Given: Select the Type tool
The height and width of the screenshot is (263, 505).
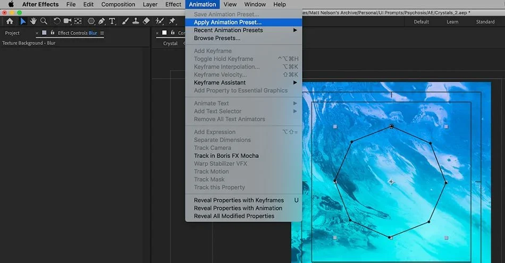Looking at the screenshot, I should click(x=112, y=21).
